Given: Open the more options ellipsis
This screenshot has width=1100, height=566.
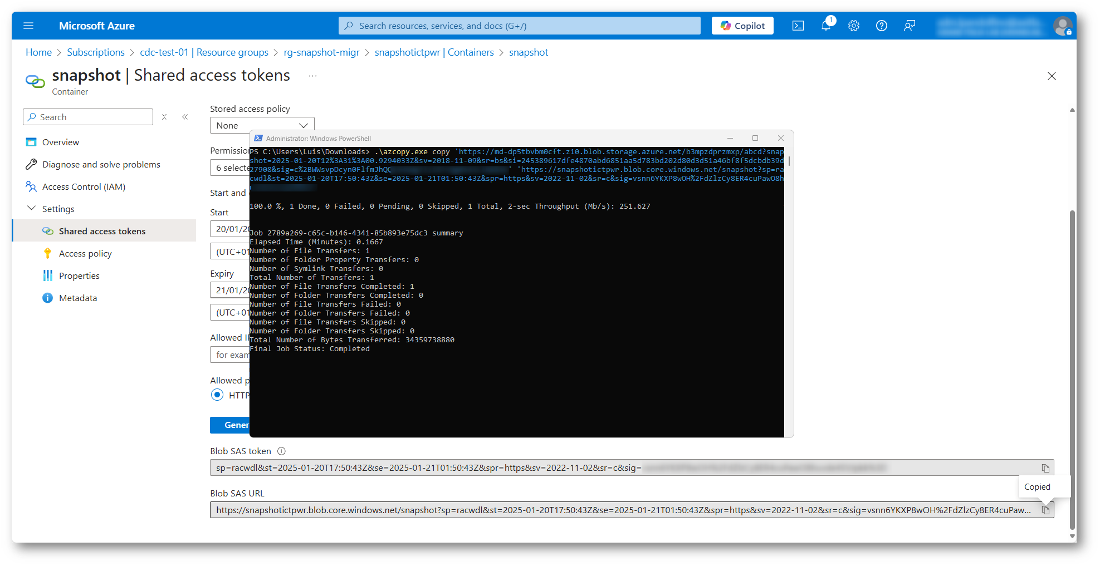Looking at the screenshot, I should click(312, 76).
